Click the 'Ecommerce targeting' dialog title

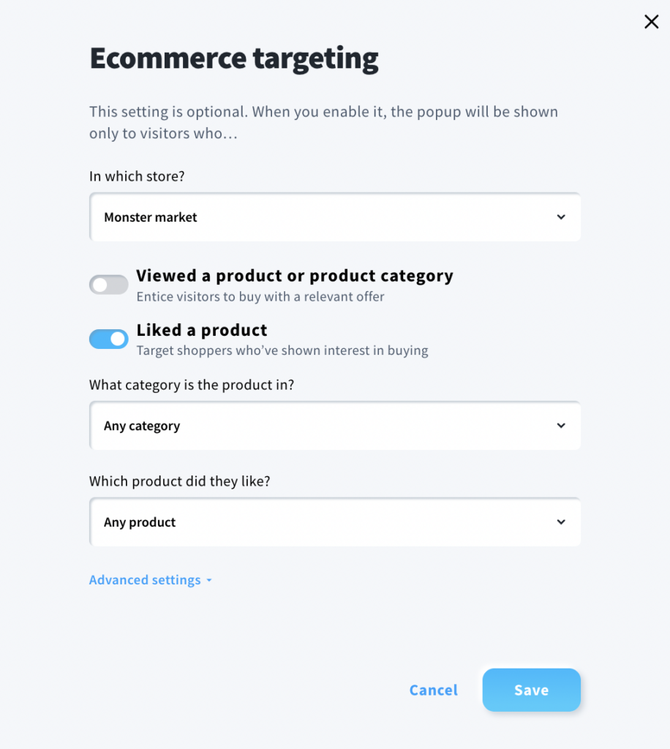(x=234, y=59)
